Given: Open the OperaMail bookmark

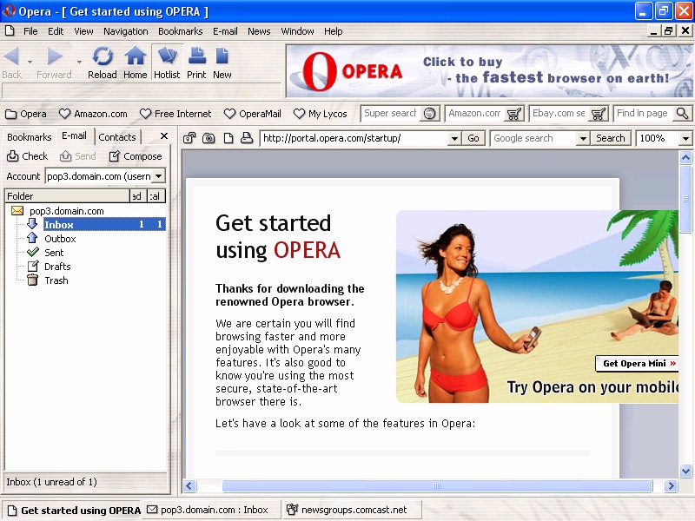Looking at the screenshot, I should [x=253, y=114].
